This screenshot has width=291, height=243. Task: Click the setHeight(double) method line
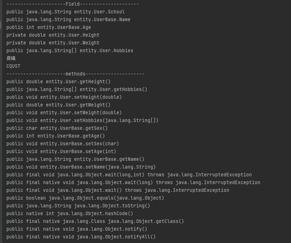(x=64, y=97)
